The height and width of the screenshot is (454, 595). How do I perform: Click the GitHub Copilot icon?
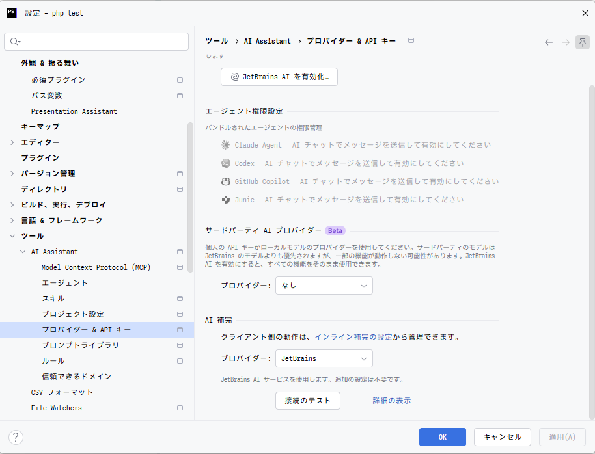(226, 181)
